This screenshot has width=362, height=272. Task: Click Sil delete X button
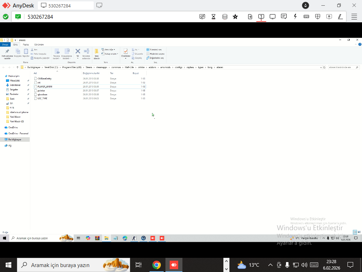pos(78,53)
